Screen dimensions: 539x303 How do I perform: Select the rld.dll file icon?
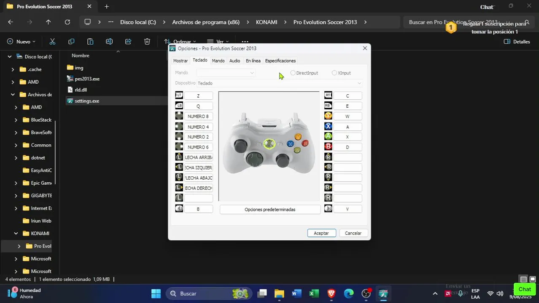pyautogui.click(x=70, y=90)
